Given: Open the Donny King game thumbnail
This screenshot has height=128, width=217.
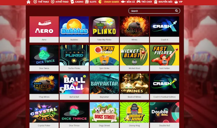Looking at the screenshot, I should point(134,112).
